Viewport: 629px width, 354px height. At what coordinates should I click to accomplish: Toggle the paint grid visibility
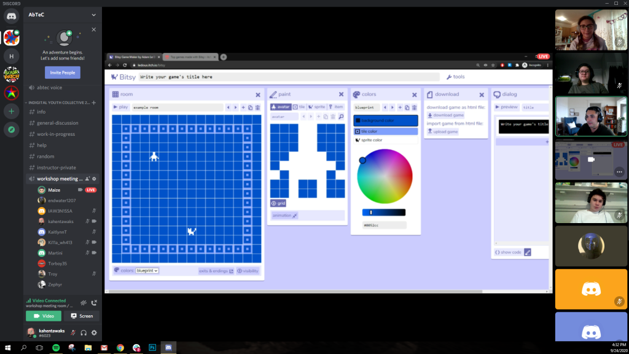point(278,203)
